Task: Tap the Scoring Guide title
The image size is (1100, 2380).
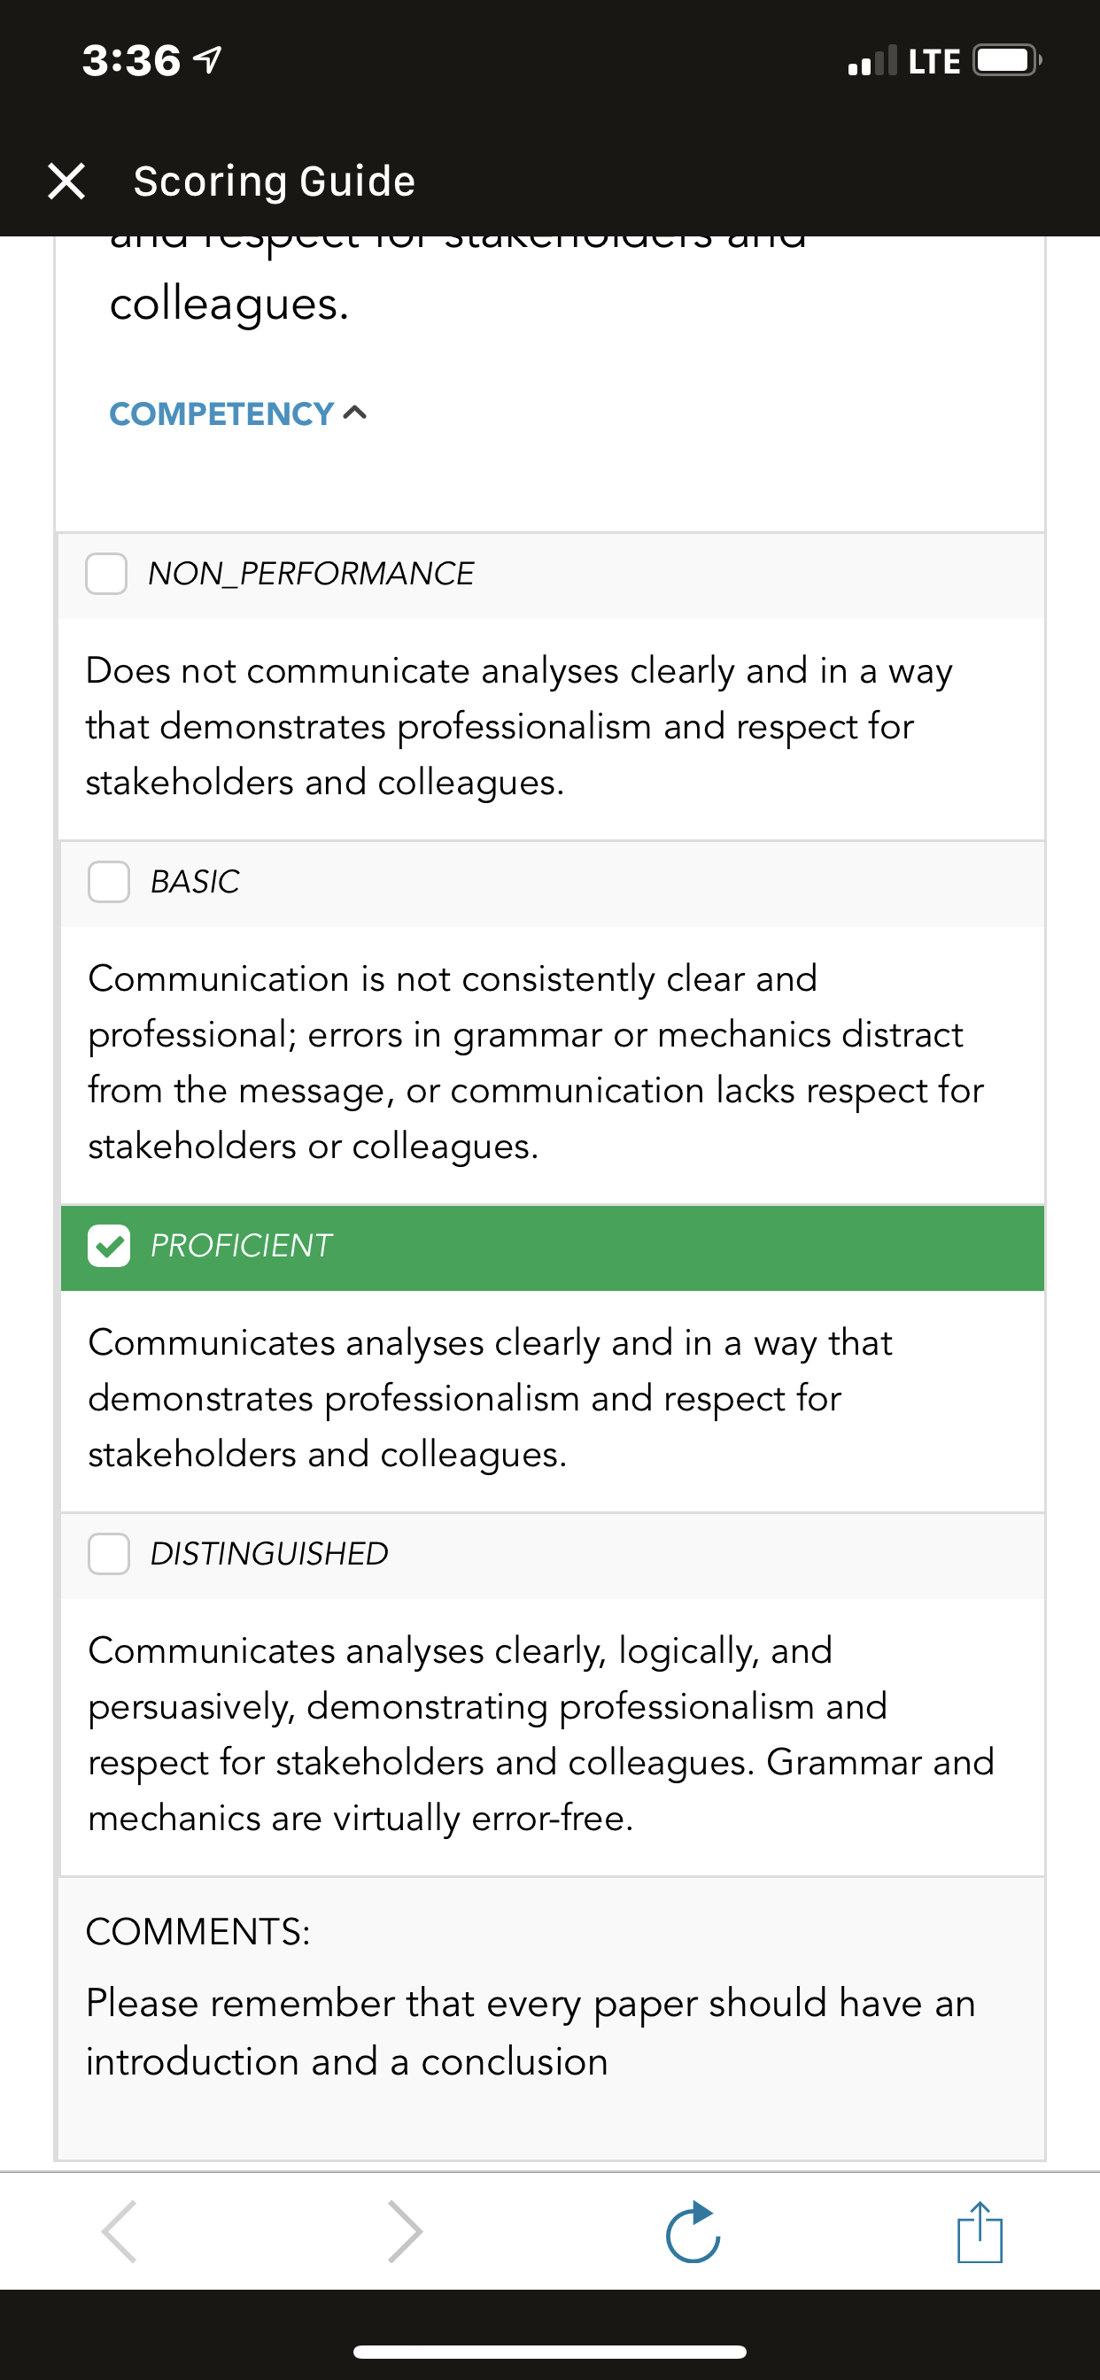Action: [x=274, y=182]
